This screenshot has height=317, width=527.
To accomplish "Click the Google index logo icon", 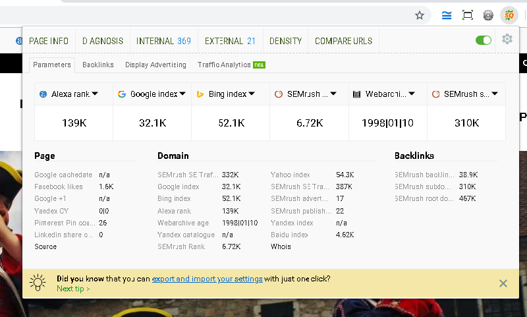I will pyautogui.click(x=122, y=94).
